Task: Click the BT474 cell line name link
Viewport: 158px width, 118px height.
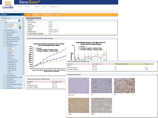Action: pos(50,22)
